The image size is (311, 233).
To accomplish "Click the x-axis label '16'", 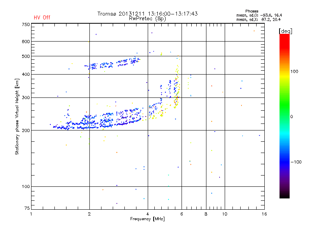I will [264, 214].
